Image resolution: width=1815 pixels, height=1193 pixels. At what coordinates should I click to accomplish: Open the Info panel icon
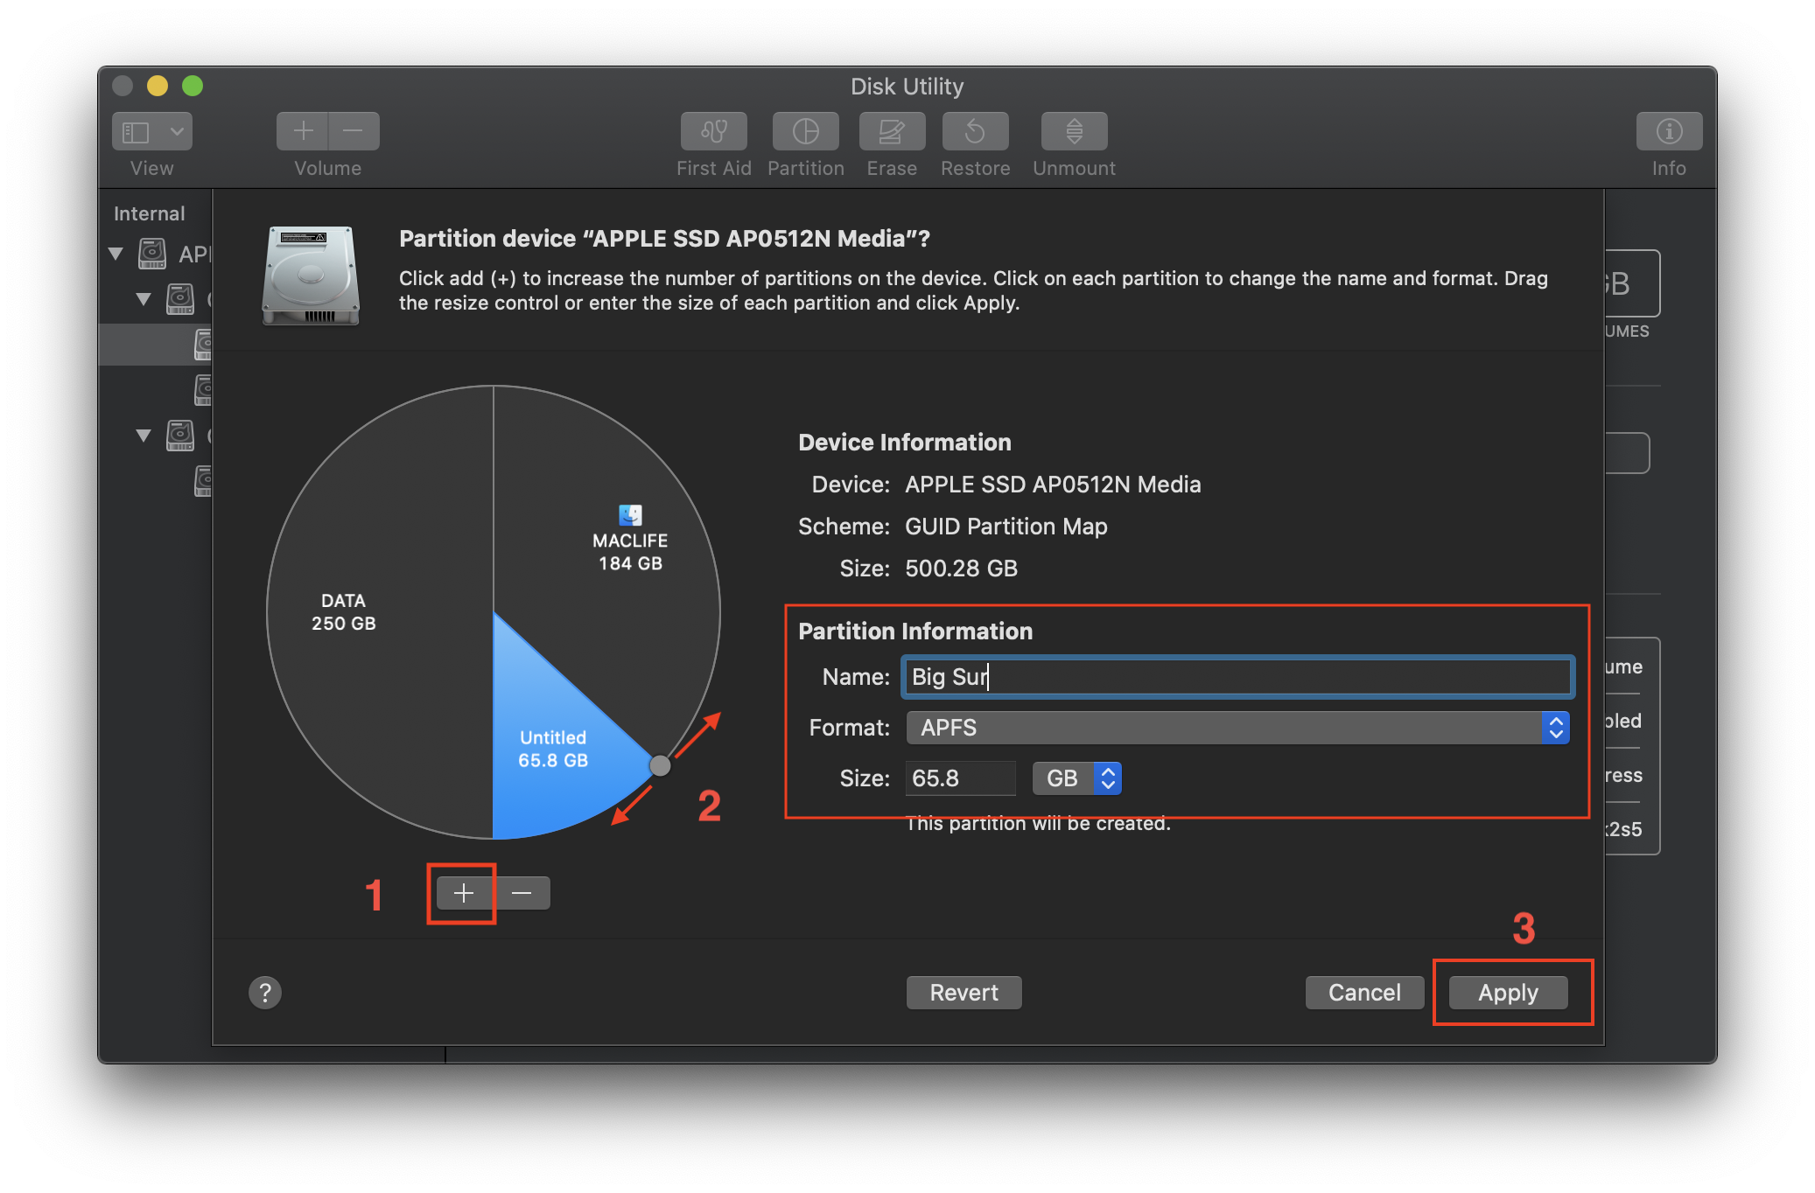1668,132
